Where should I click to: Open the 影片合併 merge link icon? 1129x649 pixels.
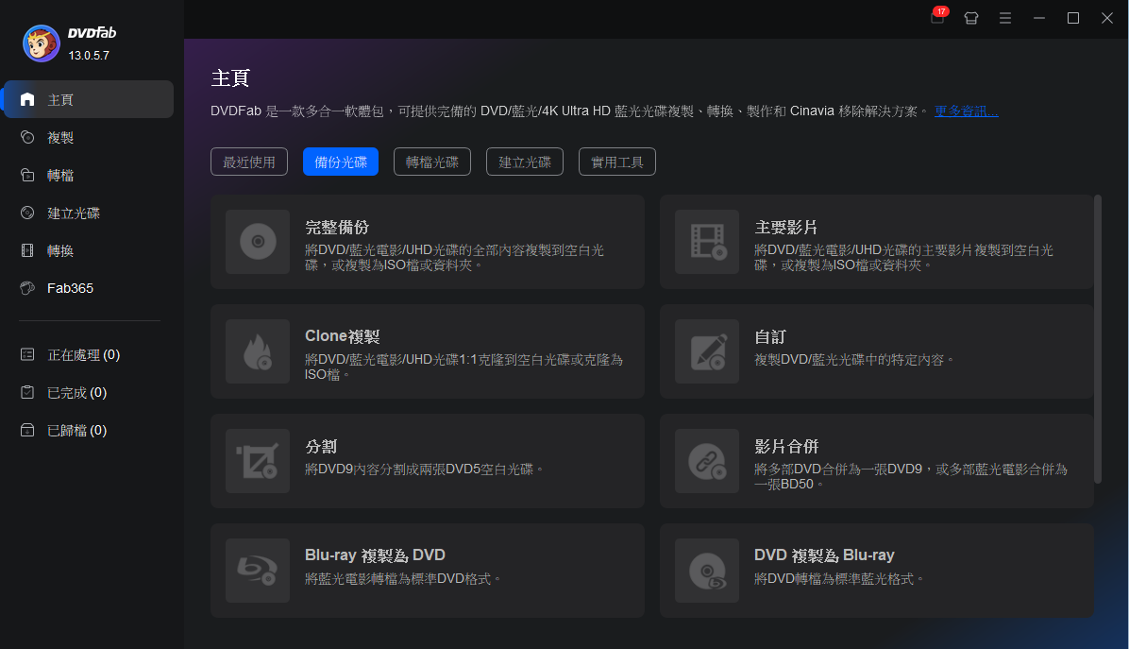(706, 460)
